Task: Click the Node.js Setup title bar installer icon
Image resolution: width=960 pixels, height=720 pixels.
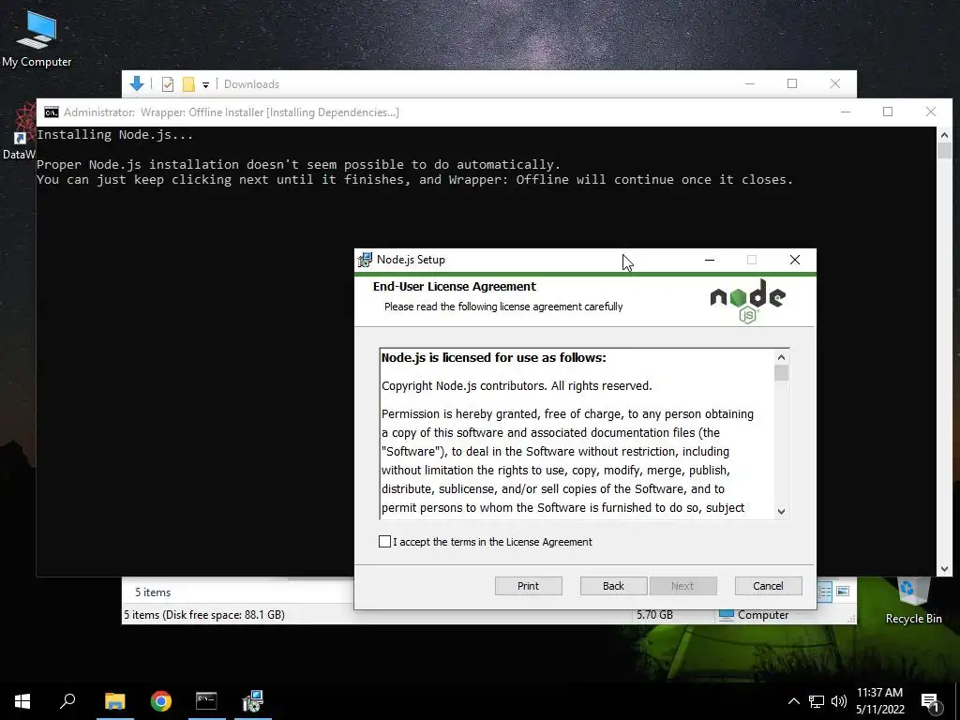Action: coord(365,260)
